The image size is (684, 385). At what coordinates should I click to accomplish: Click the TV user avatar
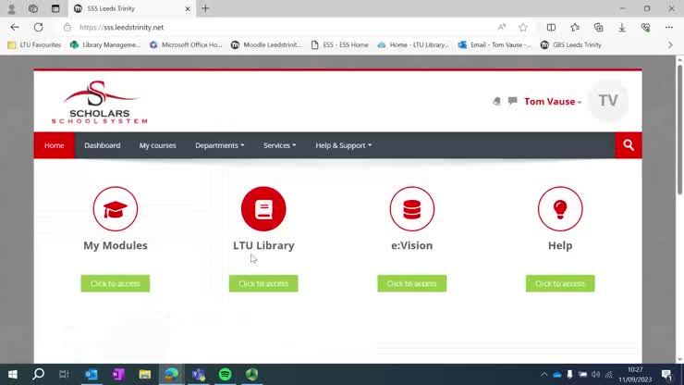click(x=608, y=101)
